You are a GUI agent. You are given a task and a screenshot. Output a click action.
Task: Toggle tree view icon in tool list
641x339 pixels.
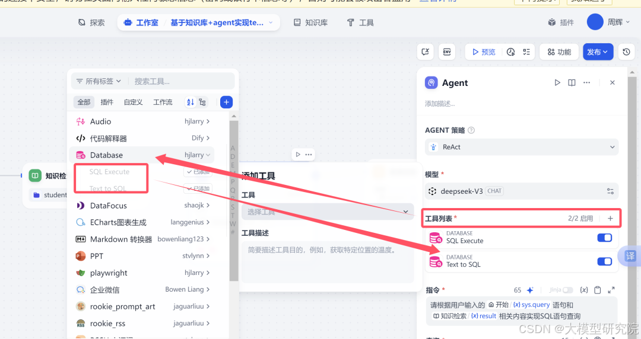click(x=202, y=102)
